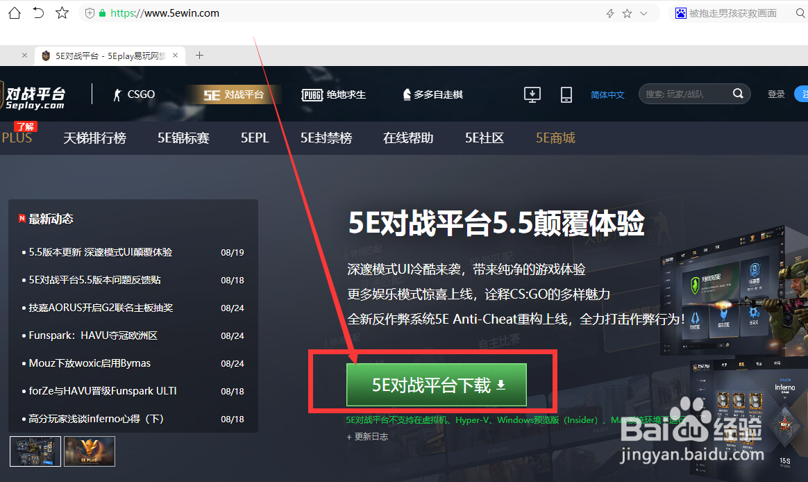
Task: Click the address bar URL www.5ewin.com
Action: pyautogui.click(x=165, y=13)
